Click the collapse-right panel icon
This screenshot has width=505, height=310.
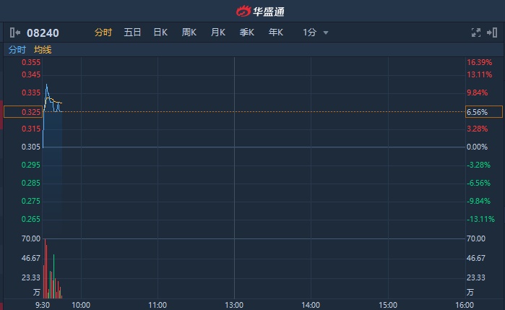coord(492,33)
